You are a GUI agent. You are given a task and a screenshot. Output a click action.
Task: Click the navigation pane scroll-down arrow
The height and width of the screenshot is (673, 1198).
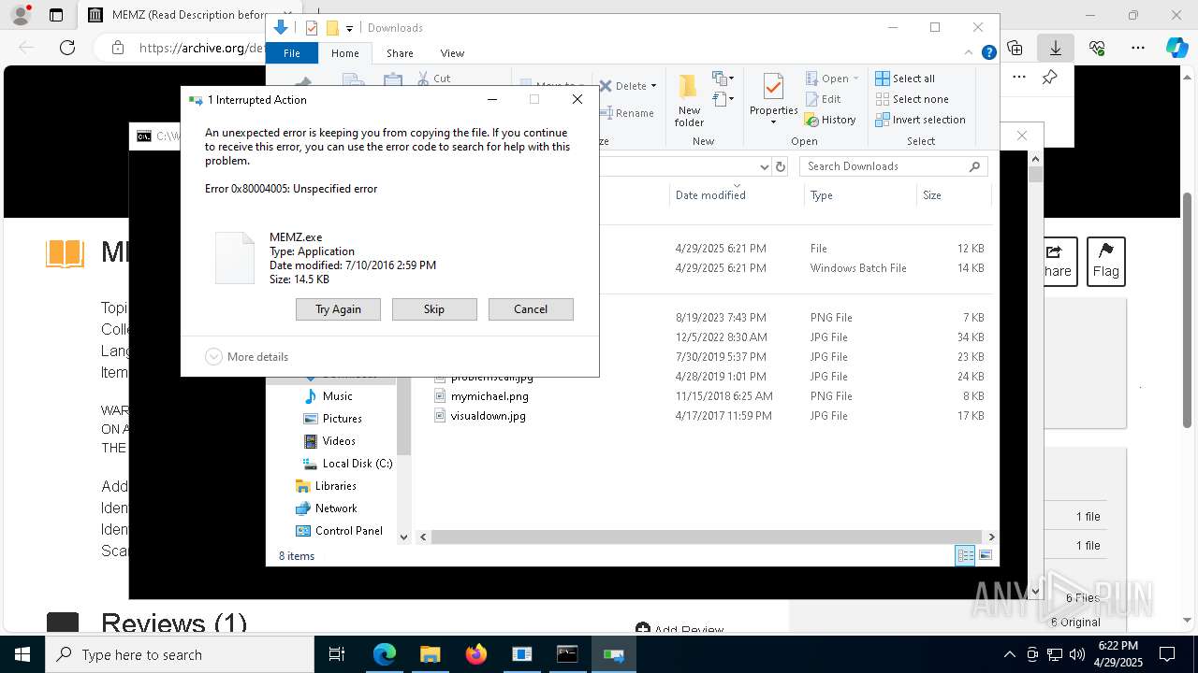tap(404, 537)
